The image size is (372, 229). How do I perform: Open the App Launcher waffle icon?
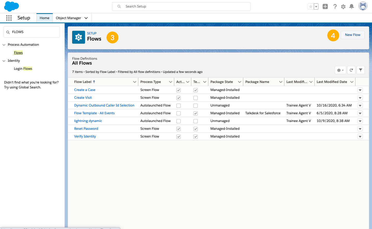pyautogui.click(x=9, y=18)
